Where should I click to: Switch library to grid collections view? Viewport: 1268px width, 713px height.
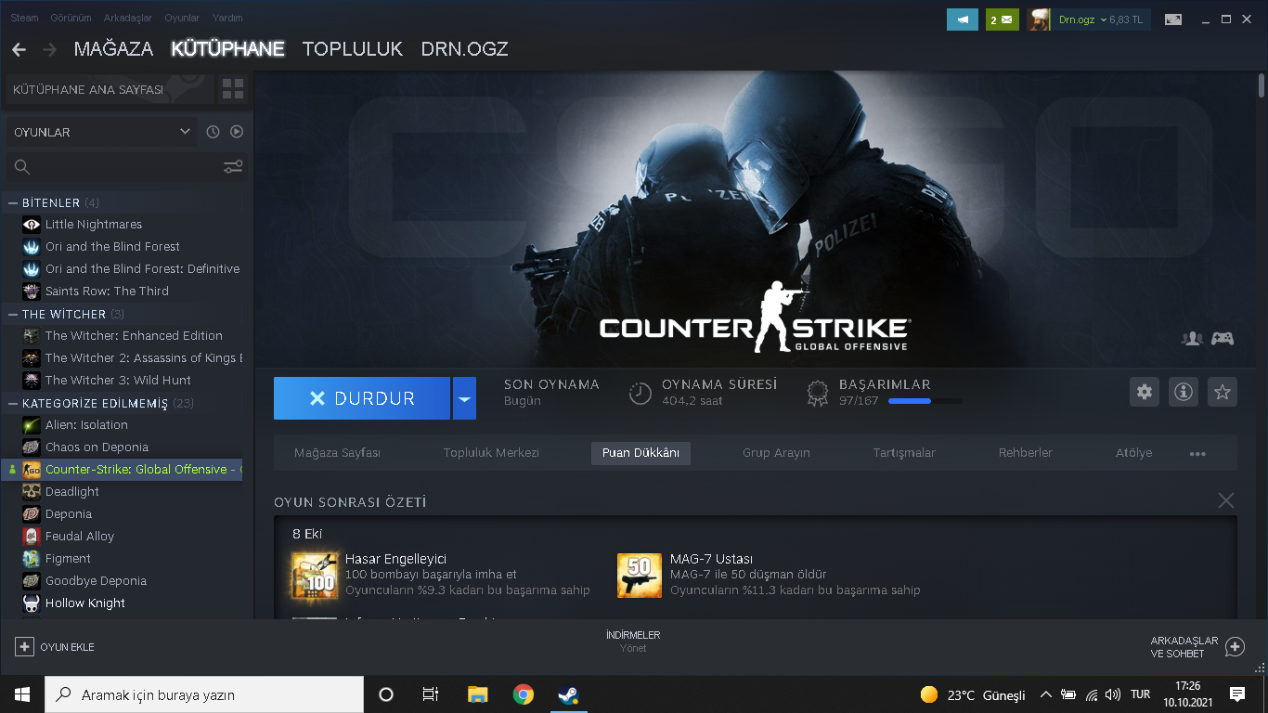pos(233,89)
